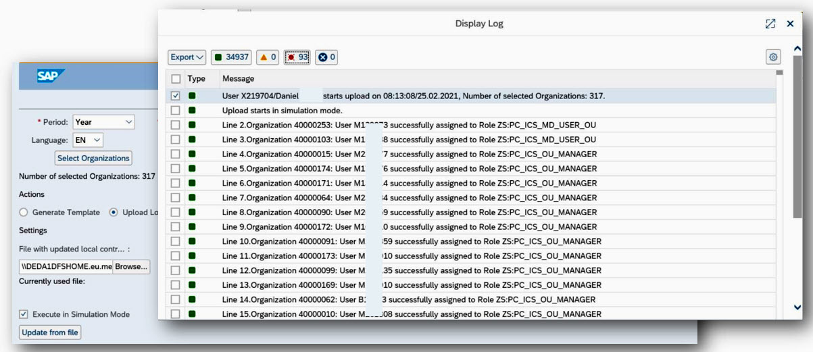Click the yellow warning messages filter

(x=268, y=57)
